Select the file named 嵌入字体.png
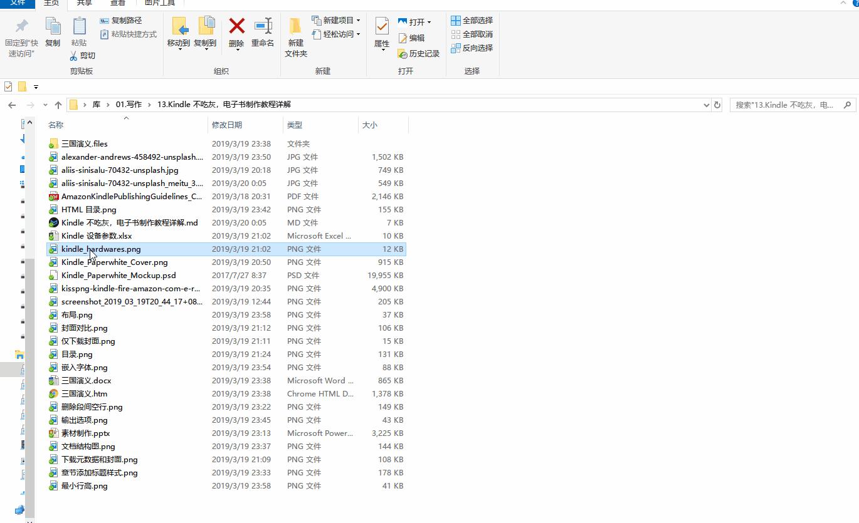 pos(85,368)
